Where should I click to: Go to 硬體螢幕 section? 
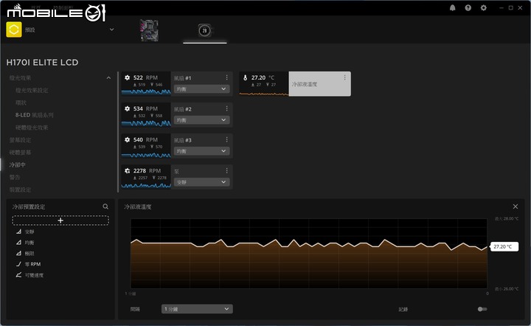pos(20,153)
